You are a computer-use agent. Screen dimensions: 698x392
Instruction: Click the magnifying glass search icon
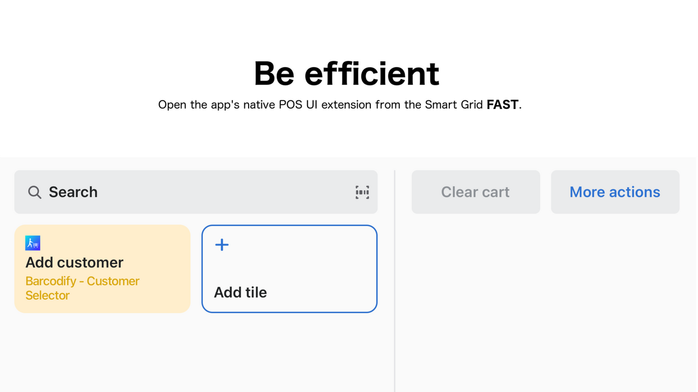[34, 192]
